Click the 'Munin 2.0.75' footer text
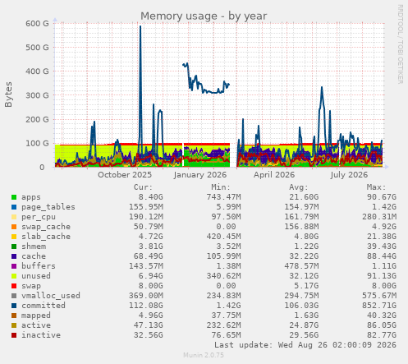Viewport: 408px width, 364px height. [204, 355]
